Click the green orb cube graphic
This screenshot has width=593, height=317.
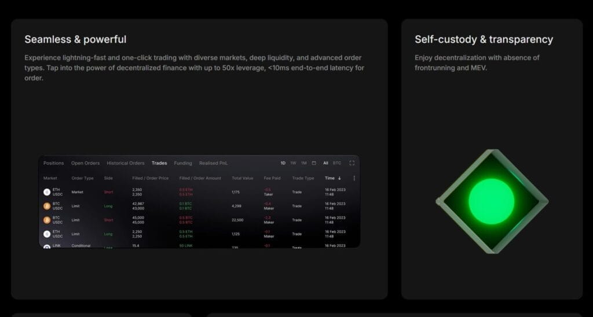click(491, 202)
